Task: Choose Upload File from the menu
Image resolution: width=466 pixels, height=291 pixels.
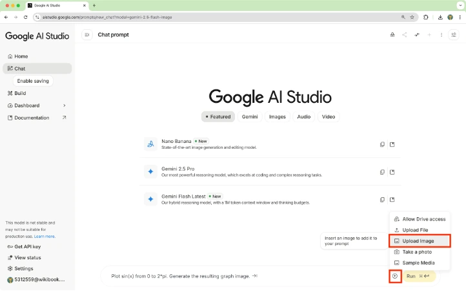Action: coord(420,230)
